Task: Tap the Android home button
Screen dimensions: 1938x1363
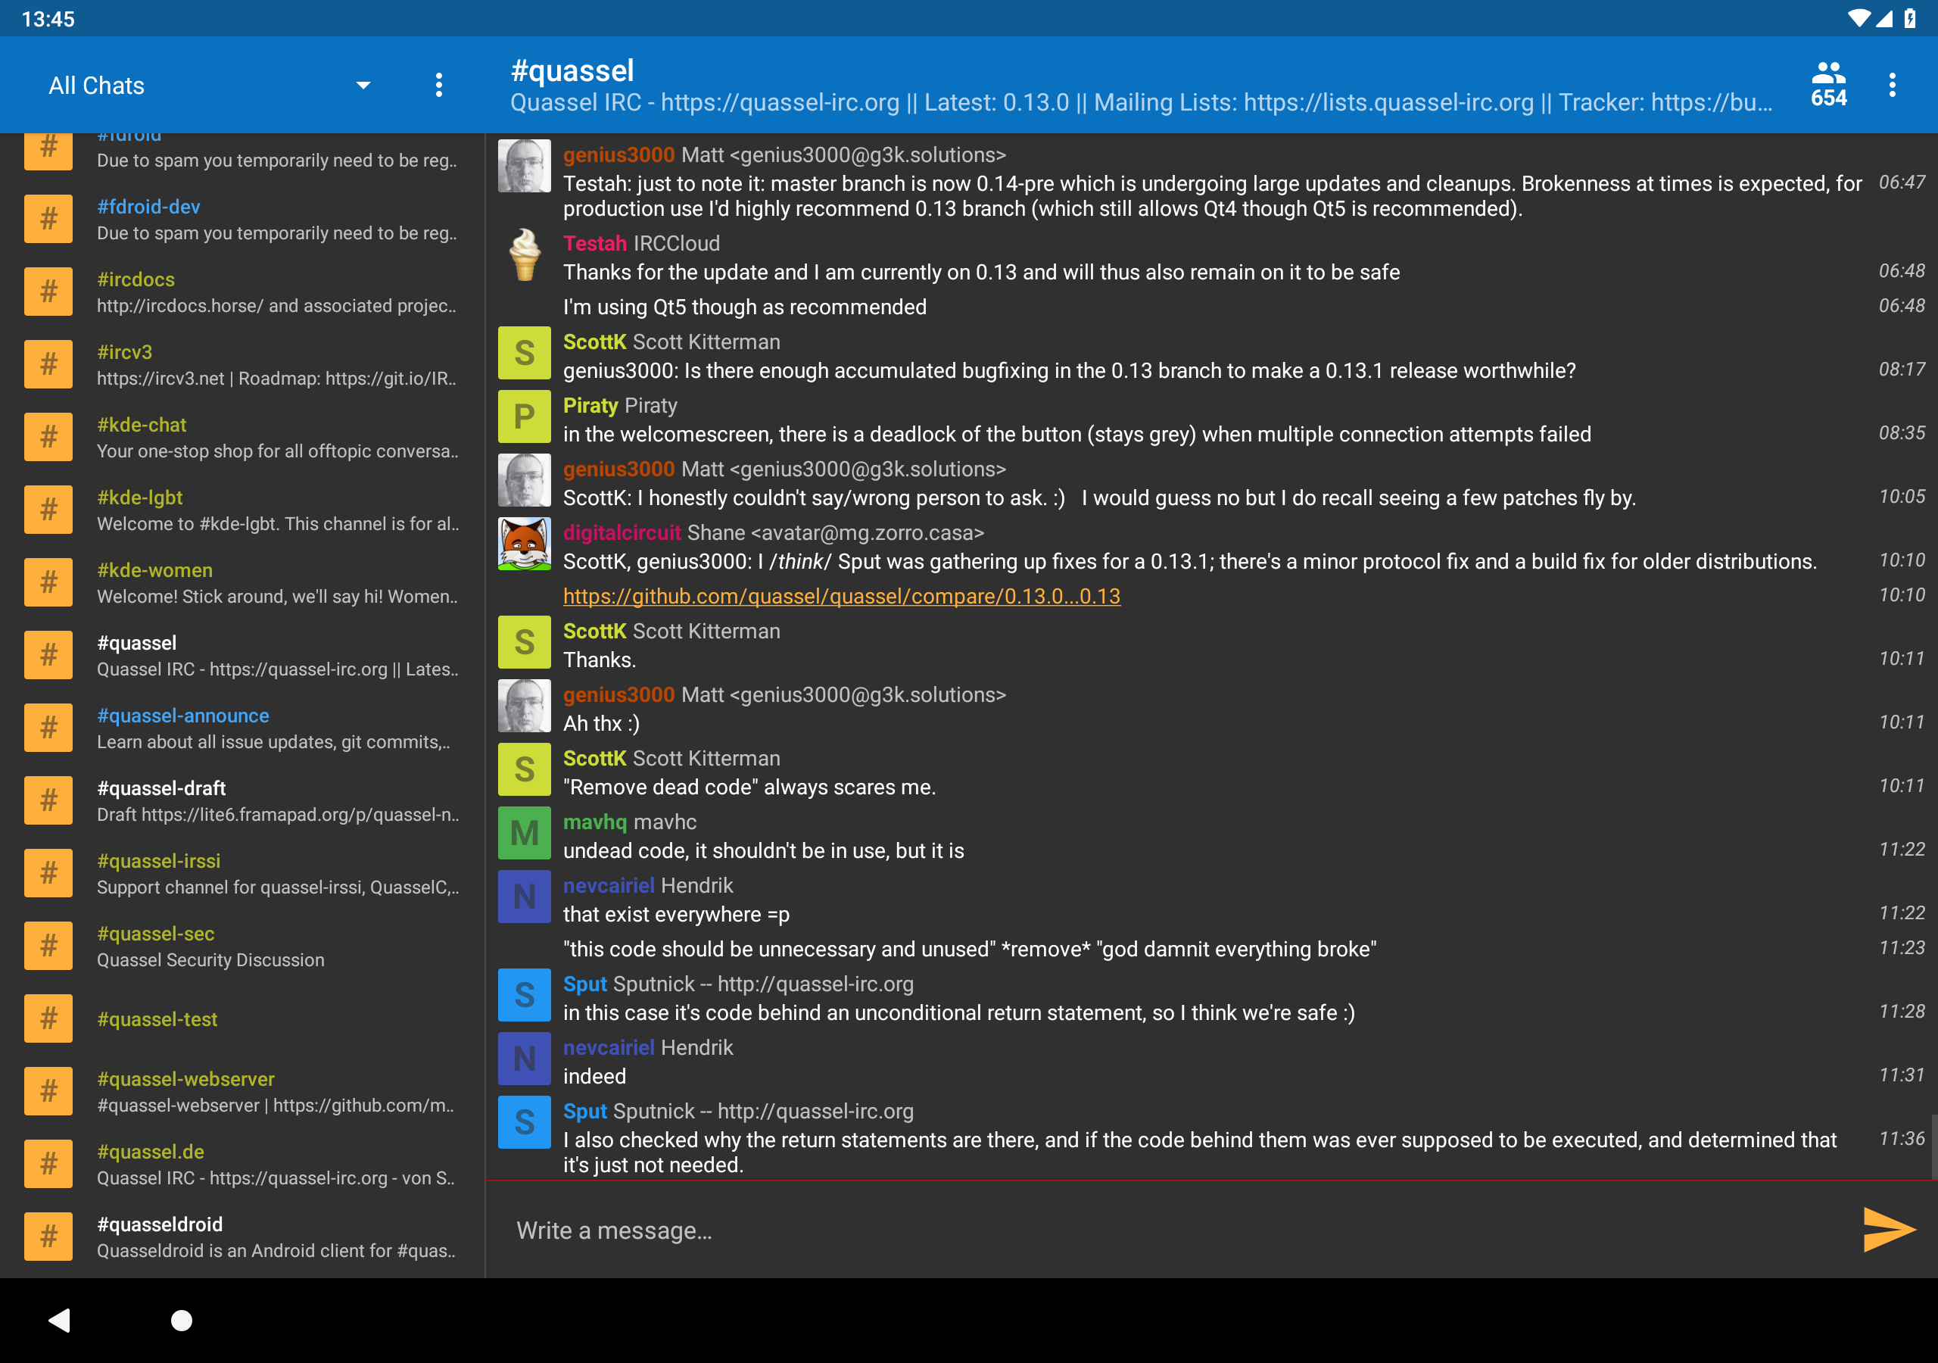Action: (x=182, y=1320)
